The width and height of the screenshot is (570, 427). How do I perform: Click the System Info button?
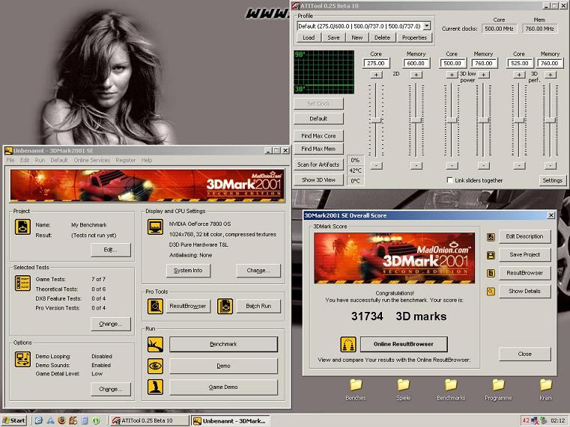pyautogui.click(x=188, y=270)
